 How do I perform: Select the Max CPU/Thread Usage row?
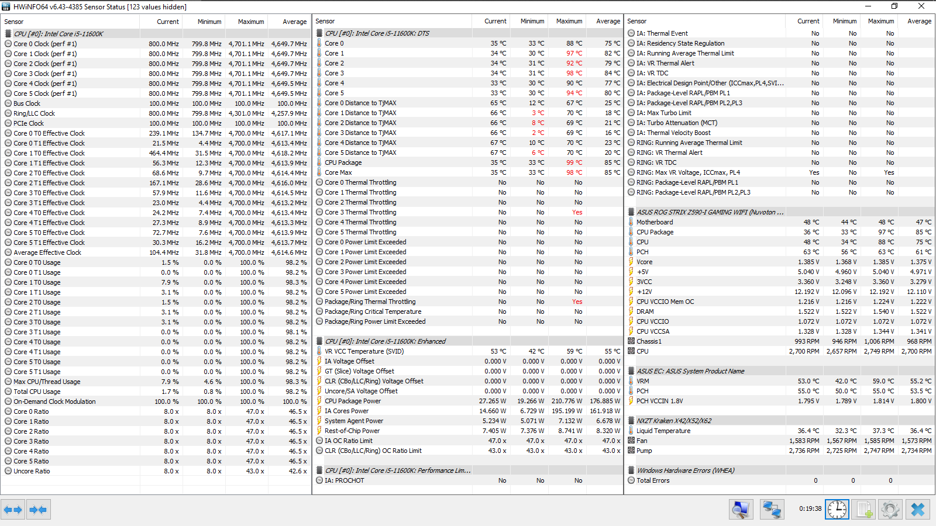pos(156,382)
